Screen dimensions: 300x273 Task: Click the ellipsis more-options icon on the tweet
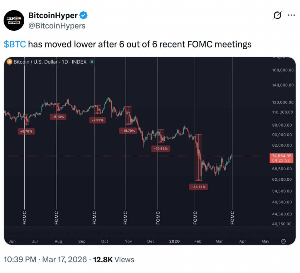(x=292, y=16)
